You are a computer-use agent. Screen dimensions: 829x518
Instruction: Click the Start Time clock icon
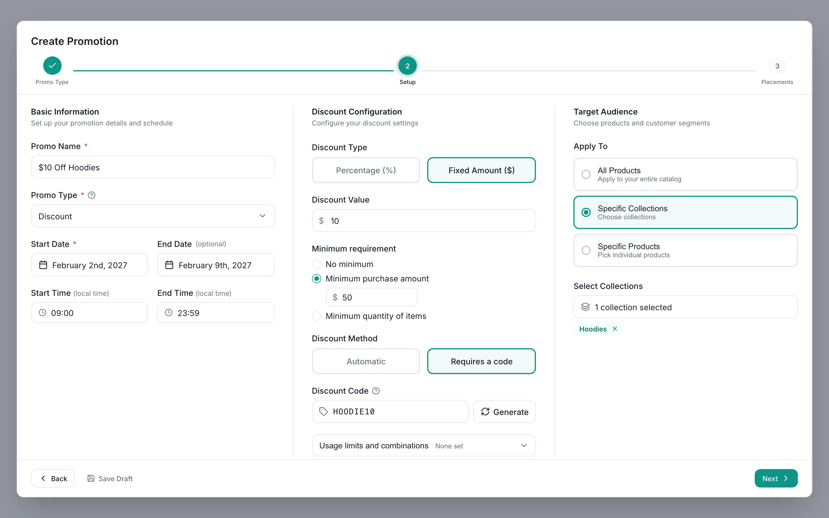[43, 313]
